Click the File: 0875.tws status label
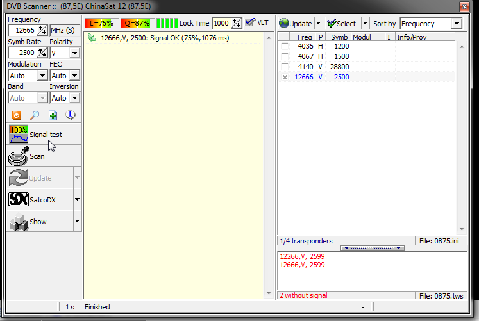 [x=441, y=296]
